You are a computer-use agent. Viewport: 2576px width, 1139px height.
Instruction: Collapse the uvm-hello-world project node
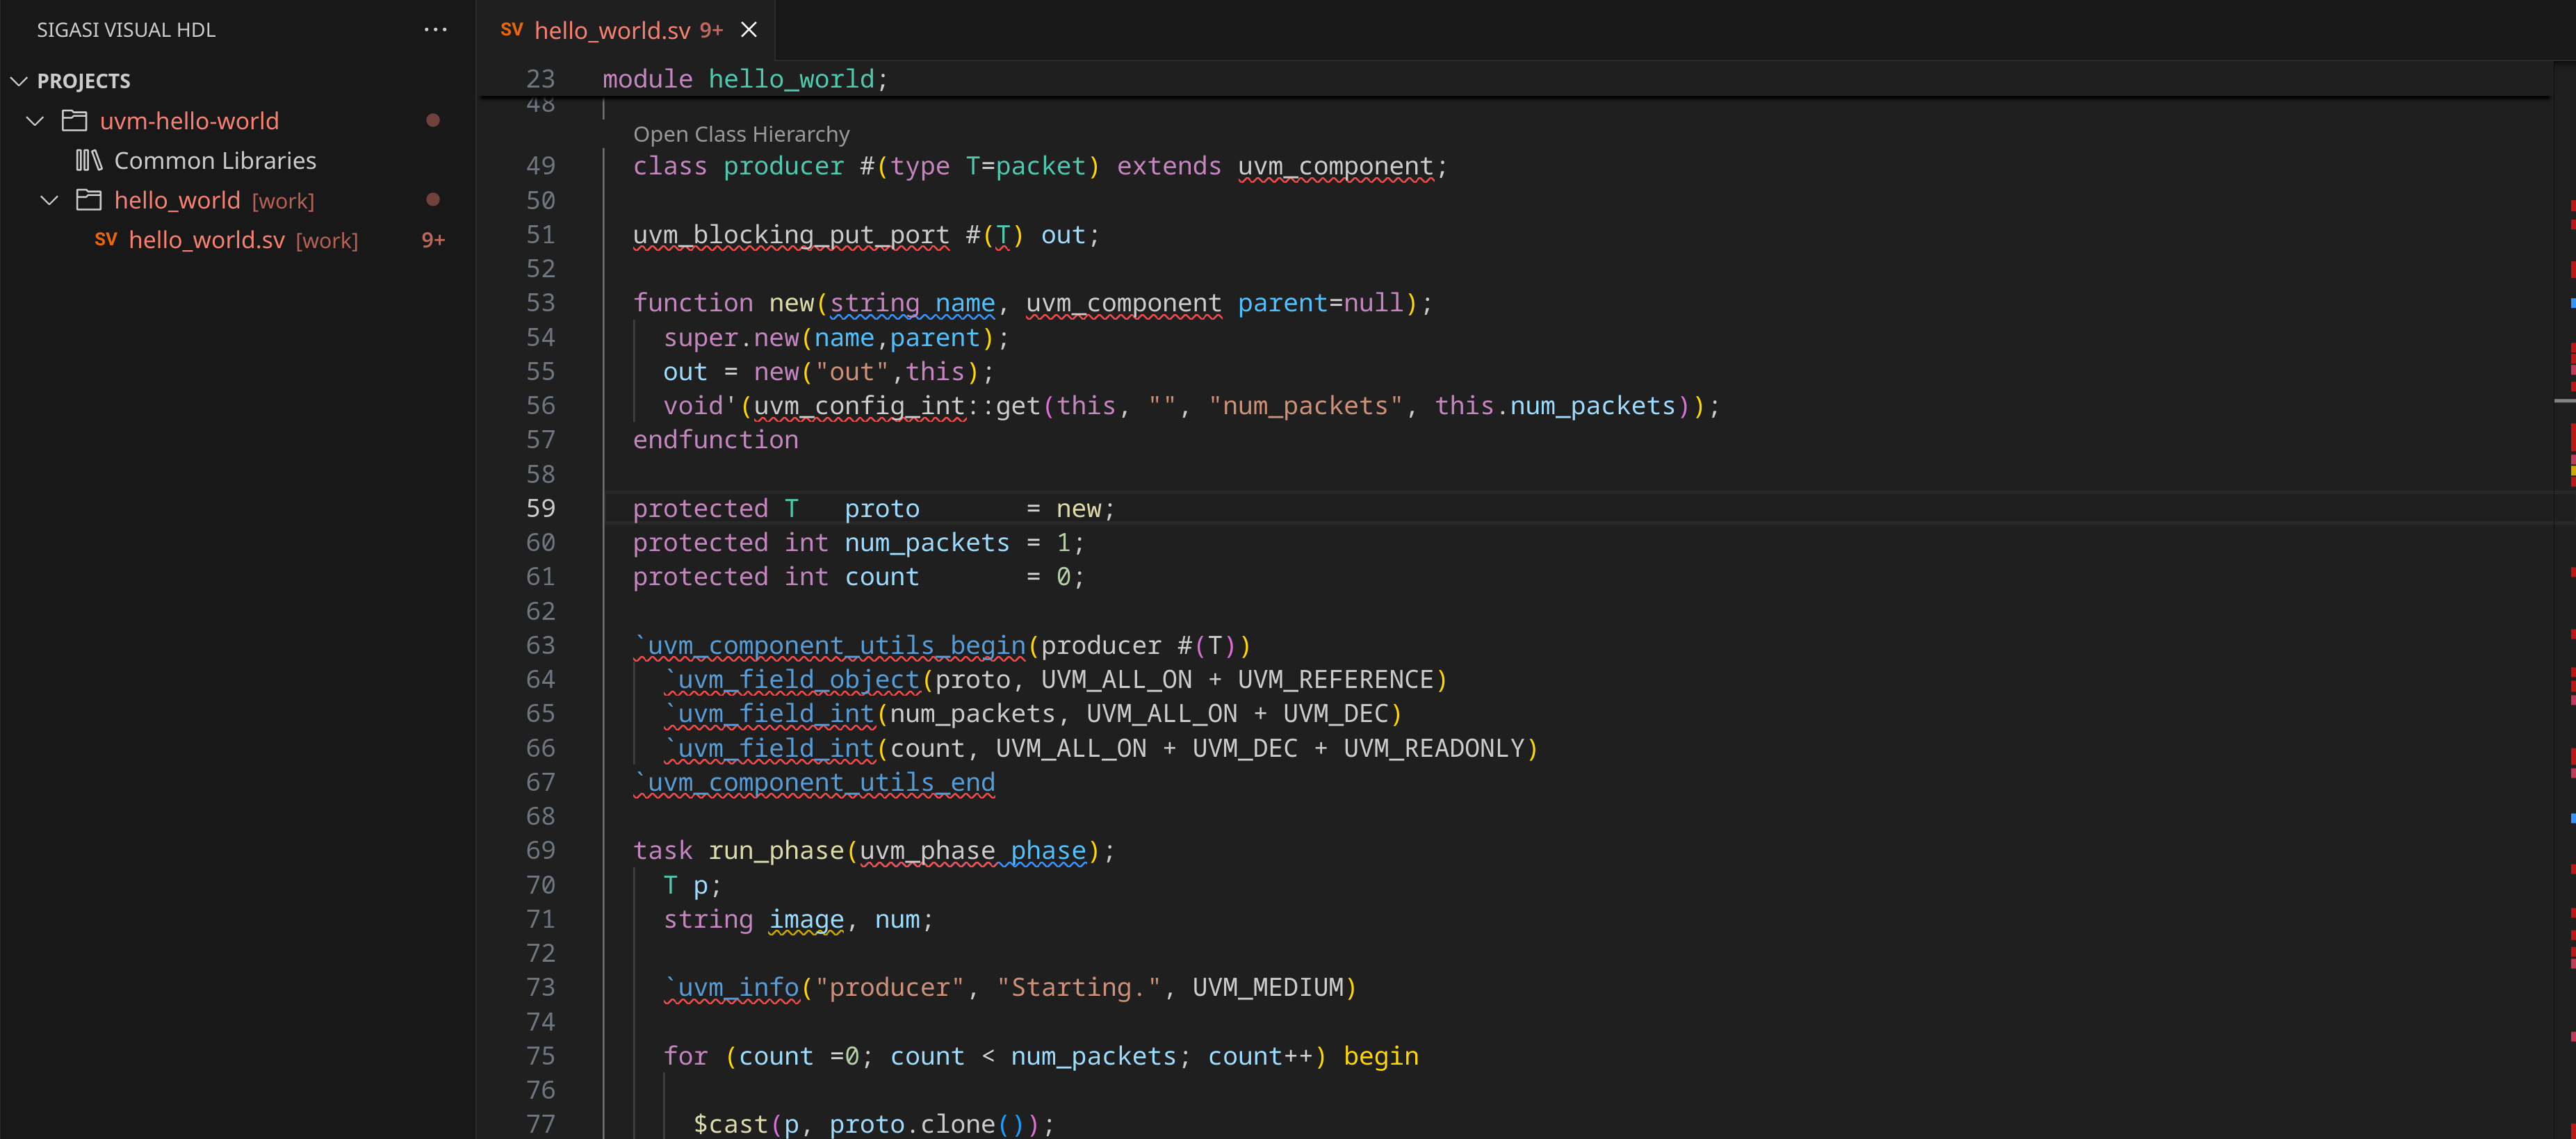(x=35, y=121)
